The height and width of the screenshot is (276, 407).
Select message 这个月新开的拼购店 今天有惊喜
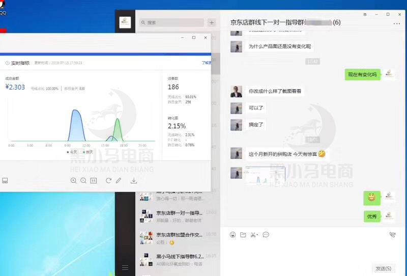pyautogui.click(x=287, y=154)
